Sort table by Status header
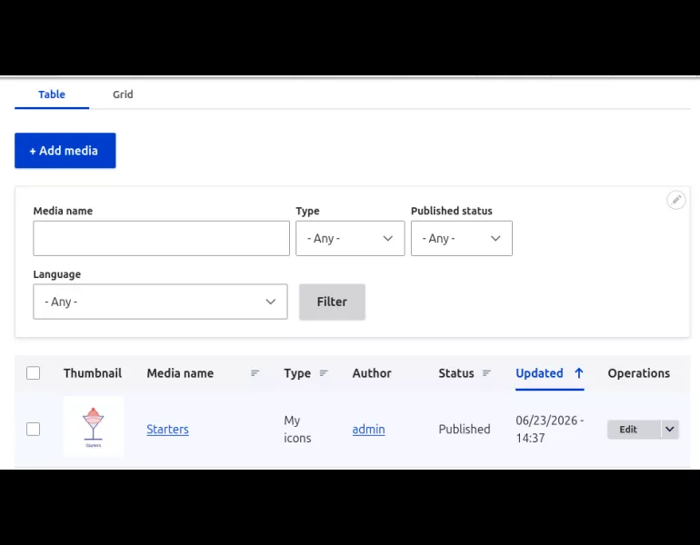 pos(456,373)
